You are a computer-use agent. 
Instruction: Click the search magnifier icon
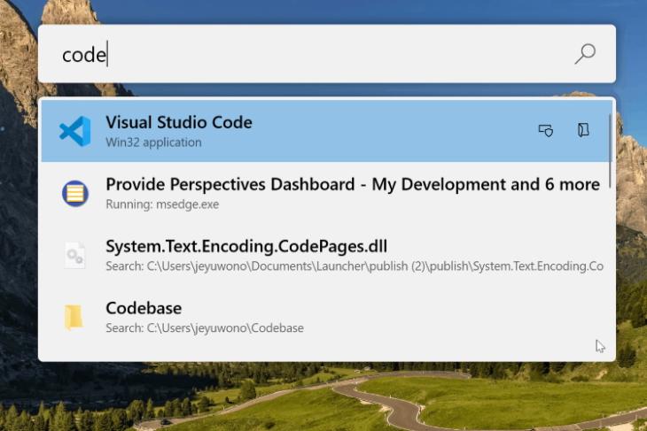pos(585,54)
